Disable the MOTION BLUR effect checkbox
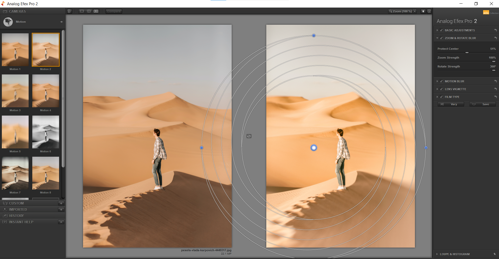The image size is (499, 259). coord(441,81)
